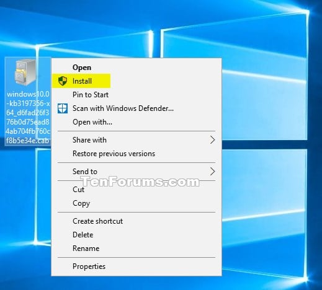This screenshot has width=322, height=290.
Task: Open Properties of the cab file
Action: pos(89,266)
